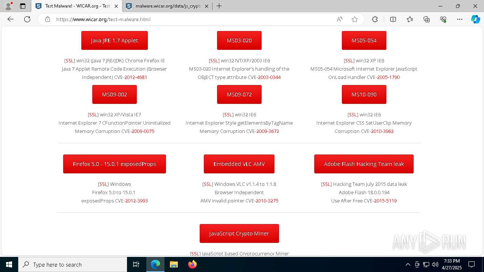Open Microsoft Edge from the taskbar
Screen dimensions: 484x272
pyautogui.click(x=155, y=264)
